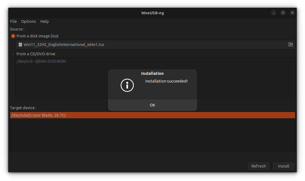Open the Help menu
The height and width of the screenshot is (181, 305).
pyautogui.click(x=45, y=21)
